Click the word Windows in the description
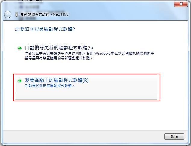 click(102, 53)
